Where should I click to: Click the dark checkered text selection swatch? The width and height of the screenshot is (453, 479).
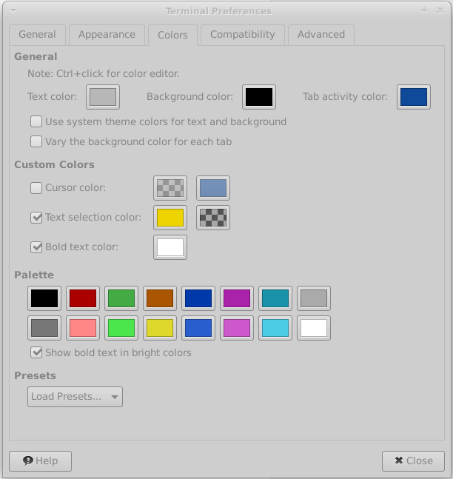[213, 218]
